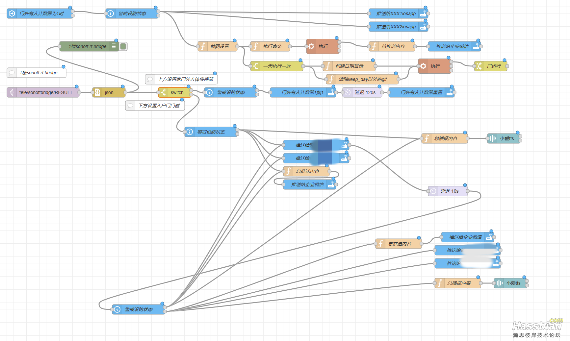Click the braces icon on json node

[97, 92]
